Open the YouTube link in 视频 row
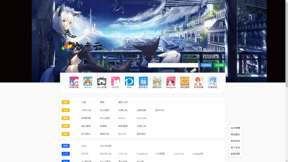288x162 pixels. click(x=142, y=118)
